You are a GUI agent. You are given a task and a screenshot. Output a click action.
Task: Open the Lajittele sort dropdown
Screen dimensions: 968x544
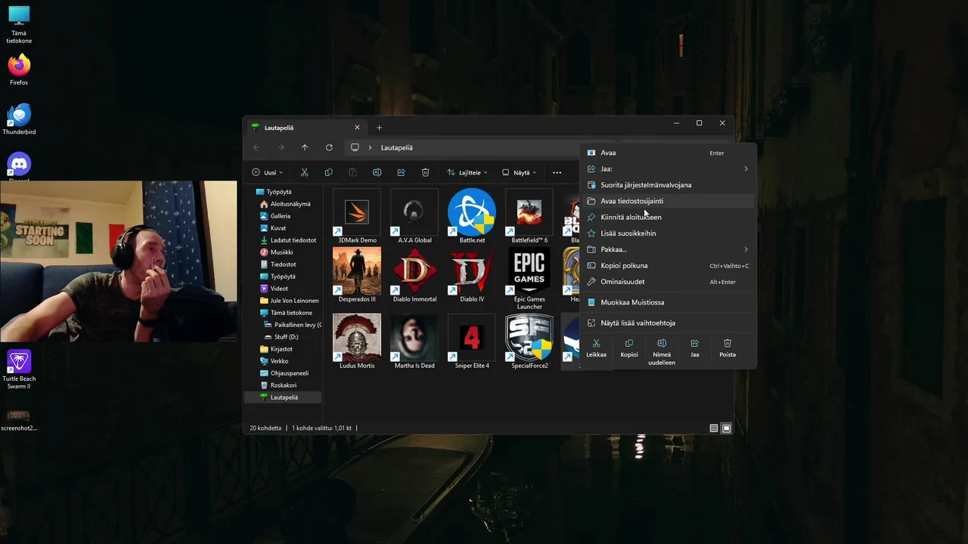467,172
